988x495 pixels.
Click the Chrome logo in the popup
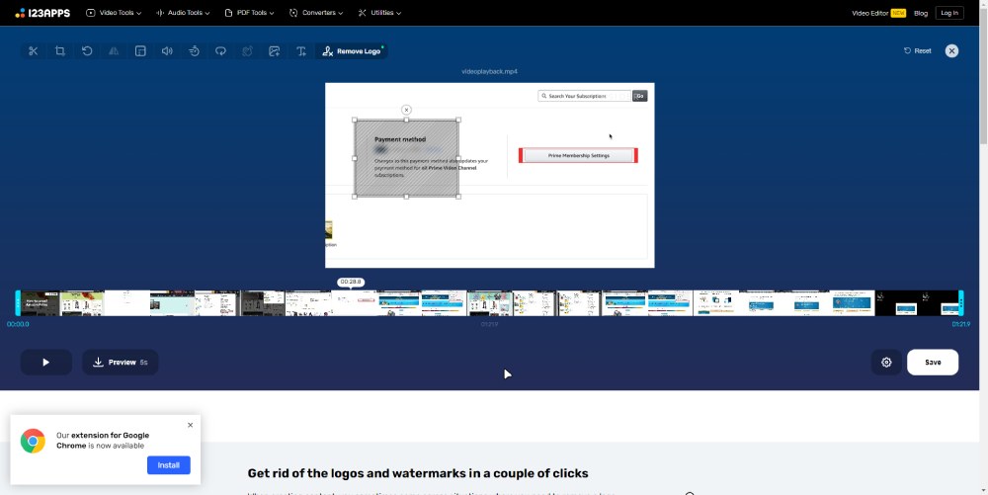pos(33,441)
